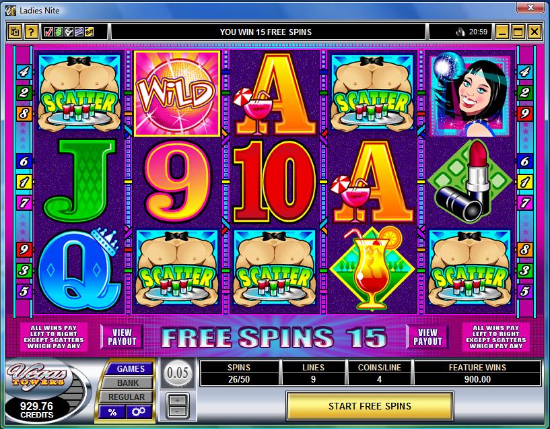
Task: Open the right VIEW PAYOUT button
Action: [x=427, y=337]
